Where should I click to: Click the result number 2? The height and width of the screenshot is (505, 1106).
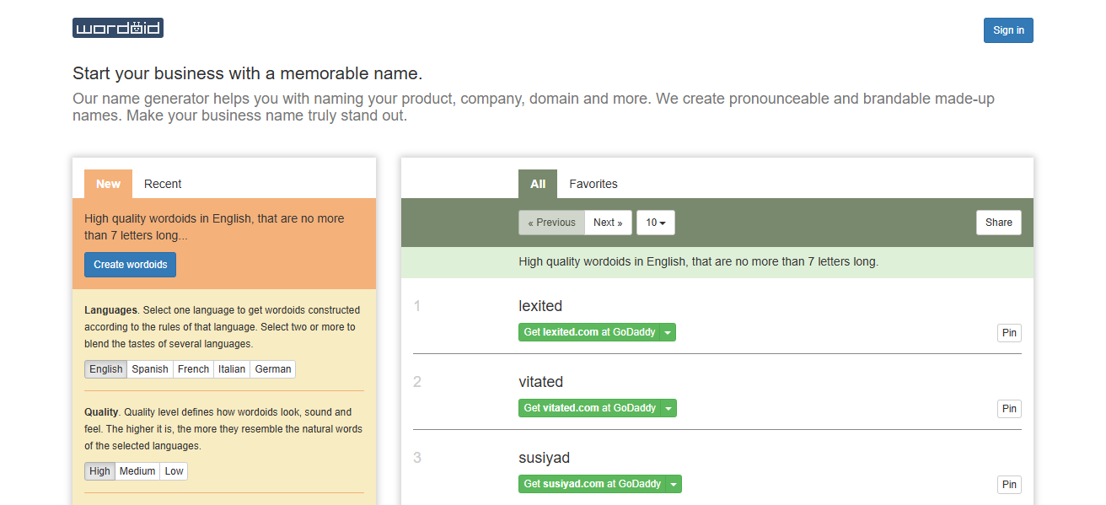coord(416,382)
